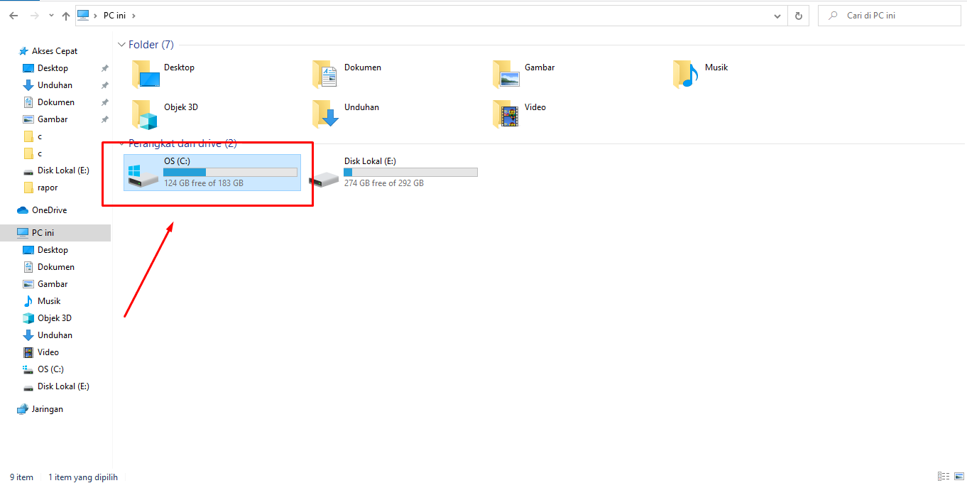Go back using the Back arrow
Image resolution: width=967 pixels, height=483 pixels.
click(13, 15)
